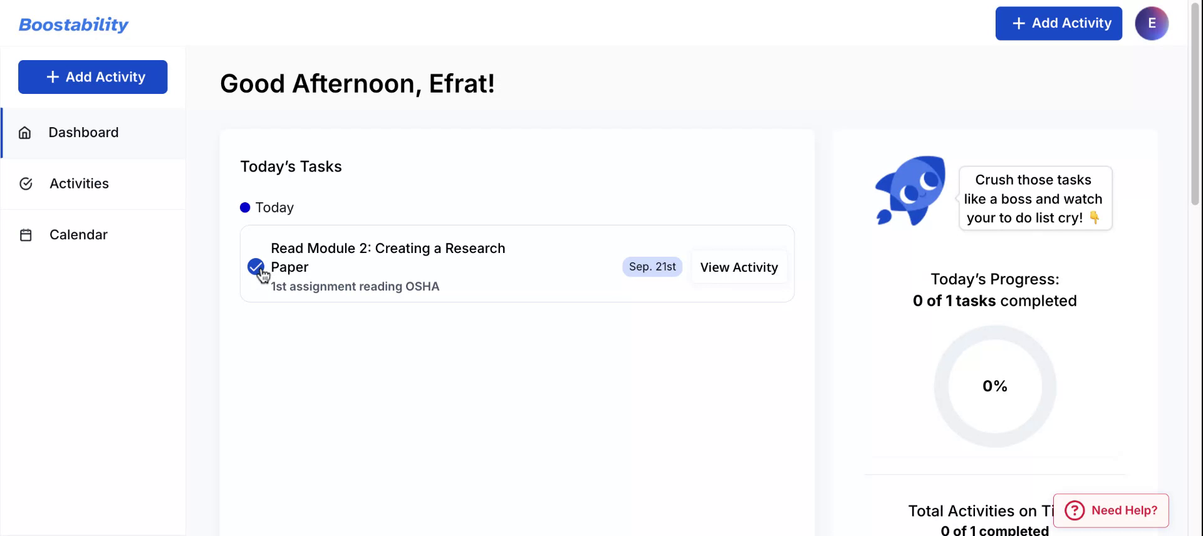Click the question mark help icon
Viewport: 1203px width, 536px height.
point(1075,511)
